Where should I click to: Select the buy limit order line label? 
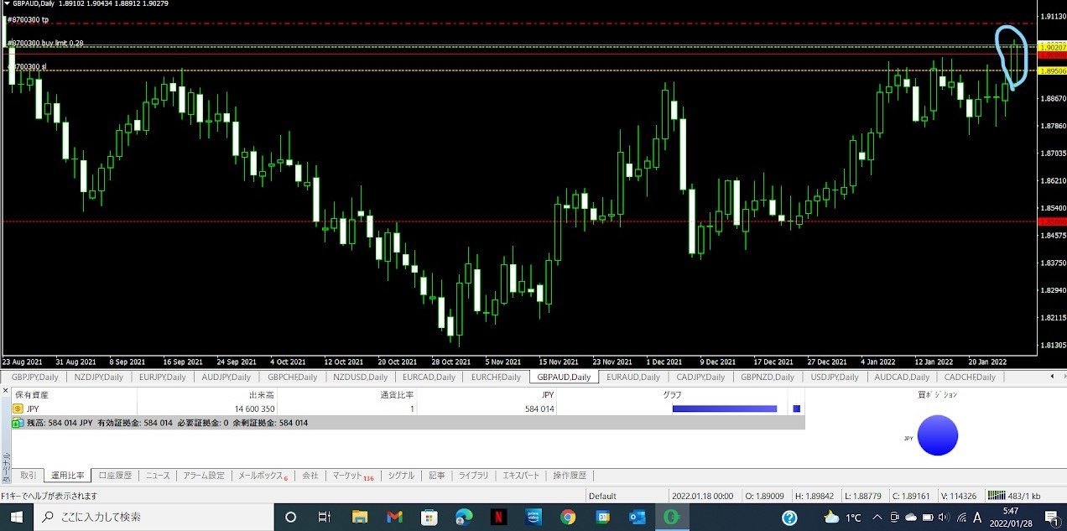(46, 43)
